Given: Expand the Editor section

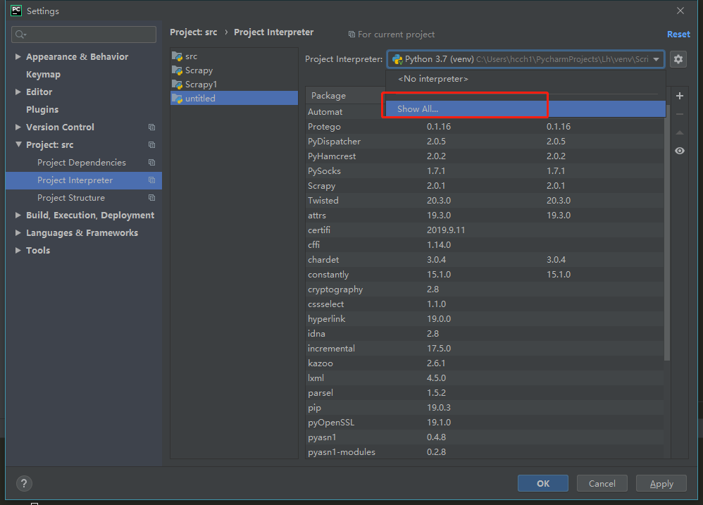Looking at the screenshot, I should (x=18, y=92).
